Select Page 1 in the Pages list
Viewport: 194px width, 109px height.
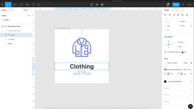(7, 20)
